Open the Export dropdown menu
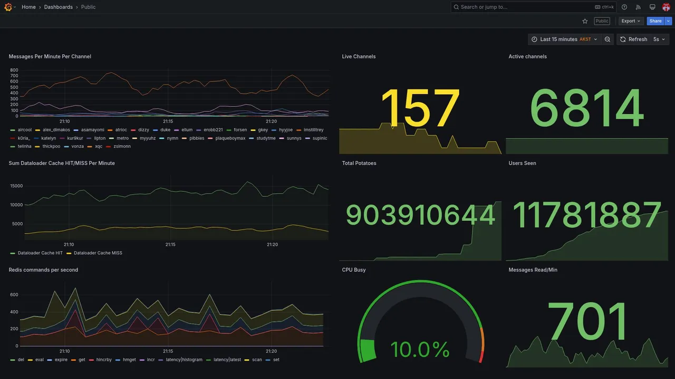The width and height of the screenshot is (675, 379). [631, 21]
